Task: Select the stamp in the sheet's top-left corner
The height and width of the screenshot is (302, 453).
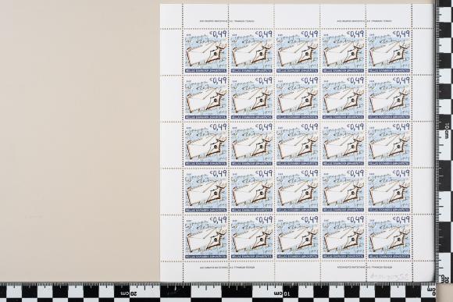Action: tap(205, 52)
